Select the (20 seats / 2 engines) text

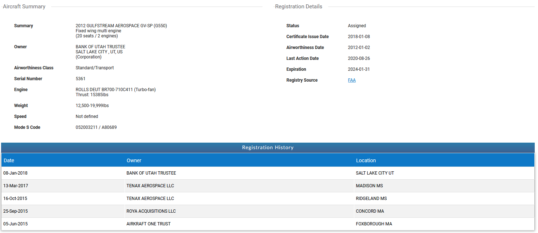coord(97,36)
